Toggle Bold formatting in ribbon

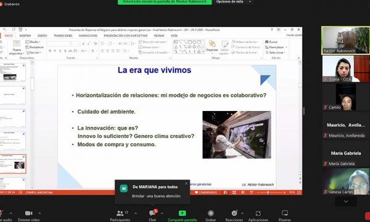[x=50, y=51]
